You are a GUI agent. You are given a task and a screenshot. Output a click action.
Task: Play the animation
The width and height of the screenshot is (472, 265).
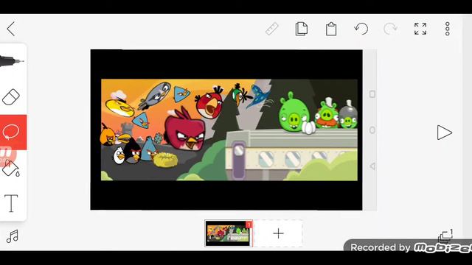tap(444, 132)
